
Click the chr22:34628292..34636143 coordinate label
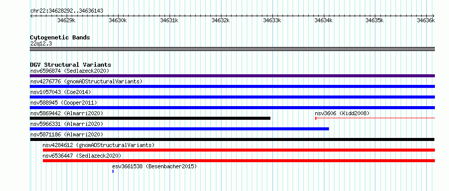67,11
